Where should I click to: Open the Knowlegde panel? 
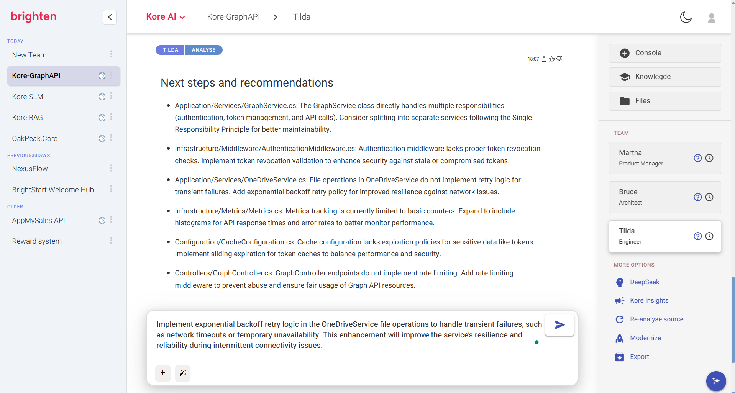coord(665,77)
